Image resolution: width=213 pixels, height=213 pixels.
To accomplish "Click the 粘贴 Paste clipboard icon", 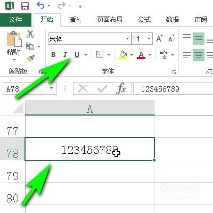I will tap(14, 39).
